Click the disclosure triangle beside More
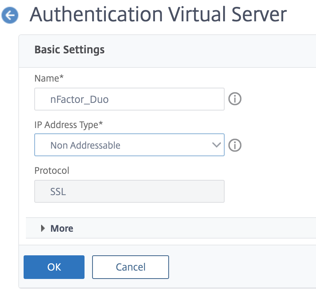Image resolution: width=316 pixels, height=298 pixels. pyautogui.click(x=43, y=228)
